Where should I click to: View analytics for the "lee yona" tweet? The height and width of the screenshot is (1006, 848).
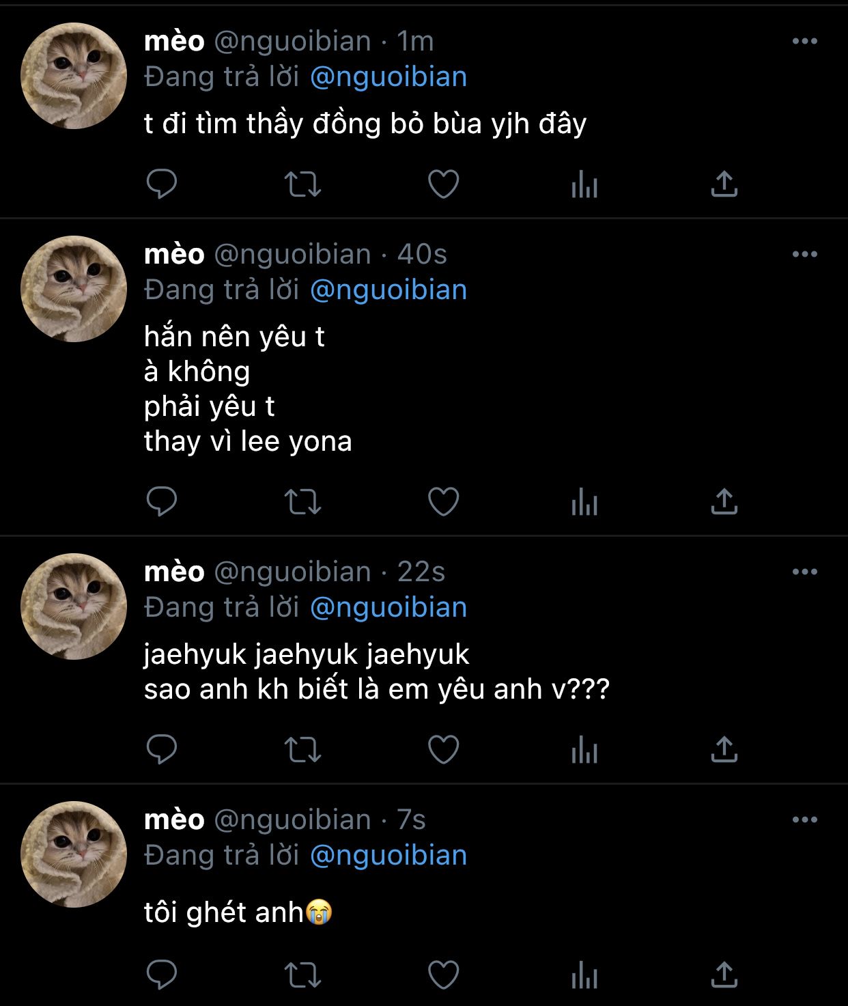[x=584, y=503]
